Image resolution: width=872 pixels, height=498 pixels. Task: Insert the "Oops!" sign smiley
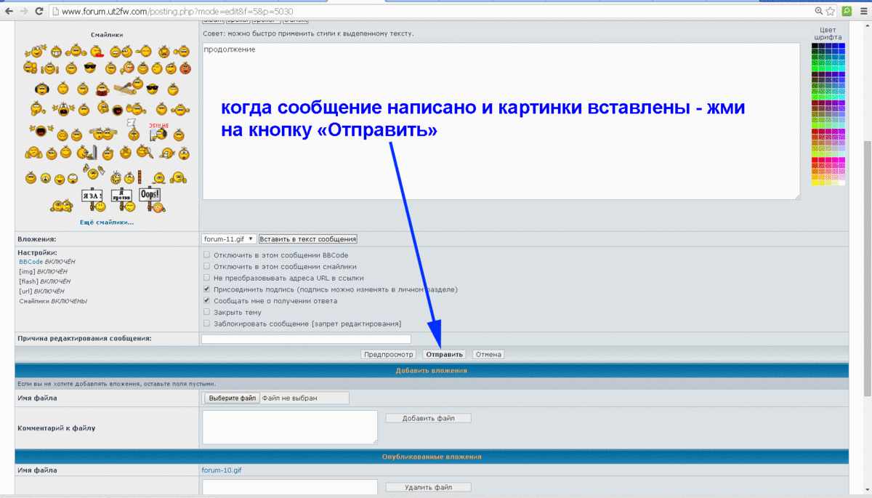(x=148, y=195)
